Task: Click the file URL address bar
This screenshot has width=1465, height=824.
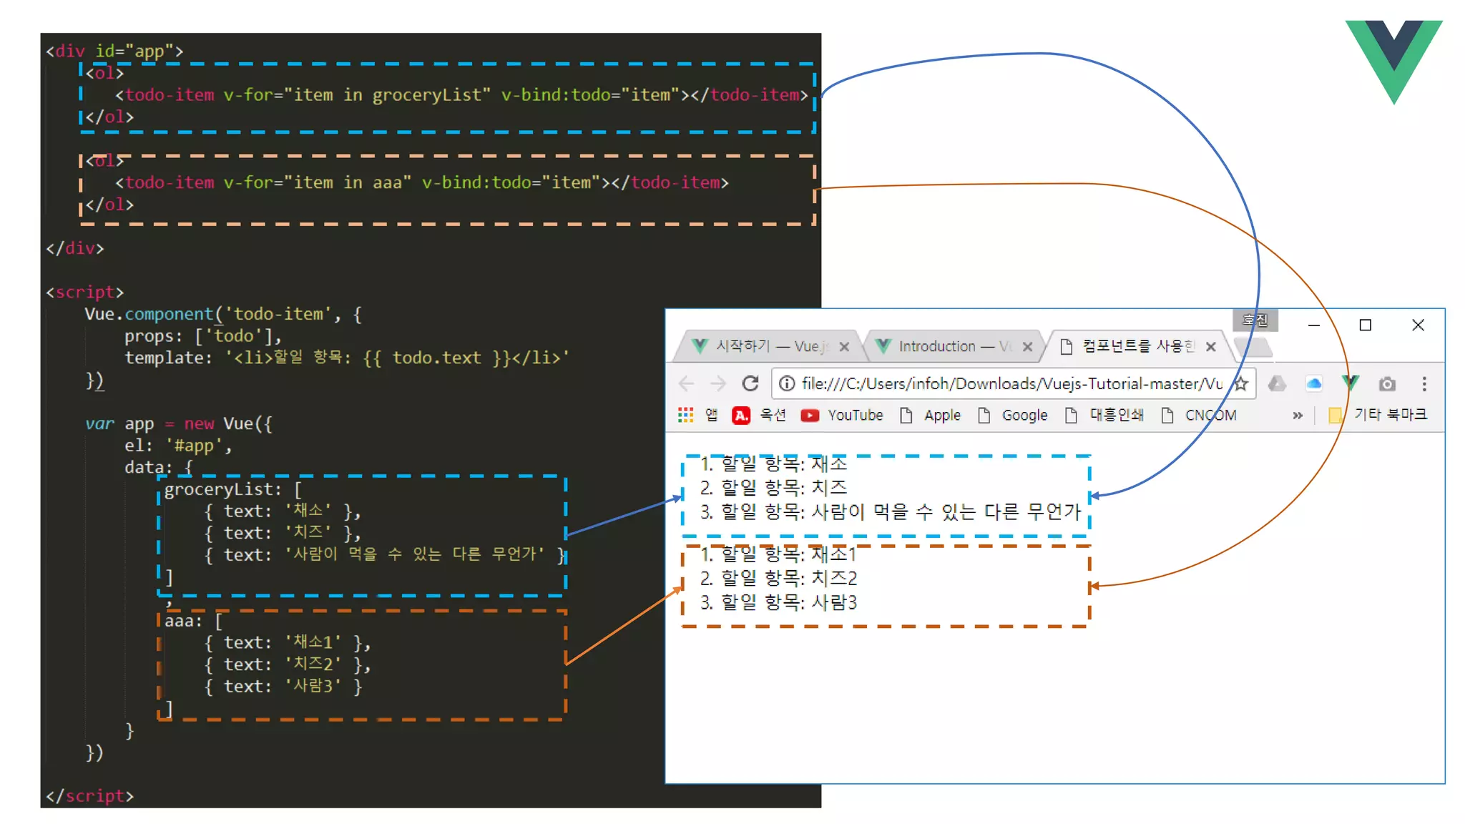Action: coord(1001,384)
